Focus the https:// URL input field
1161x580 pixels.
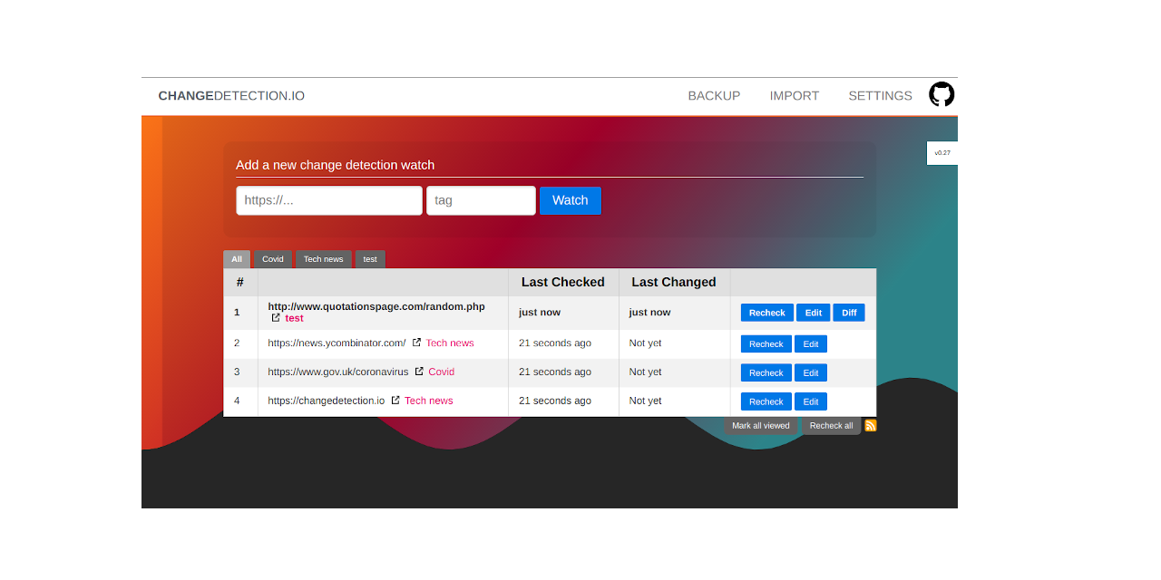329,200
